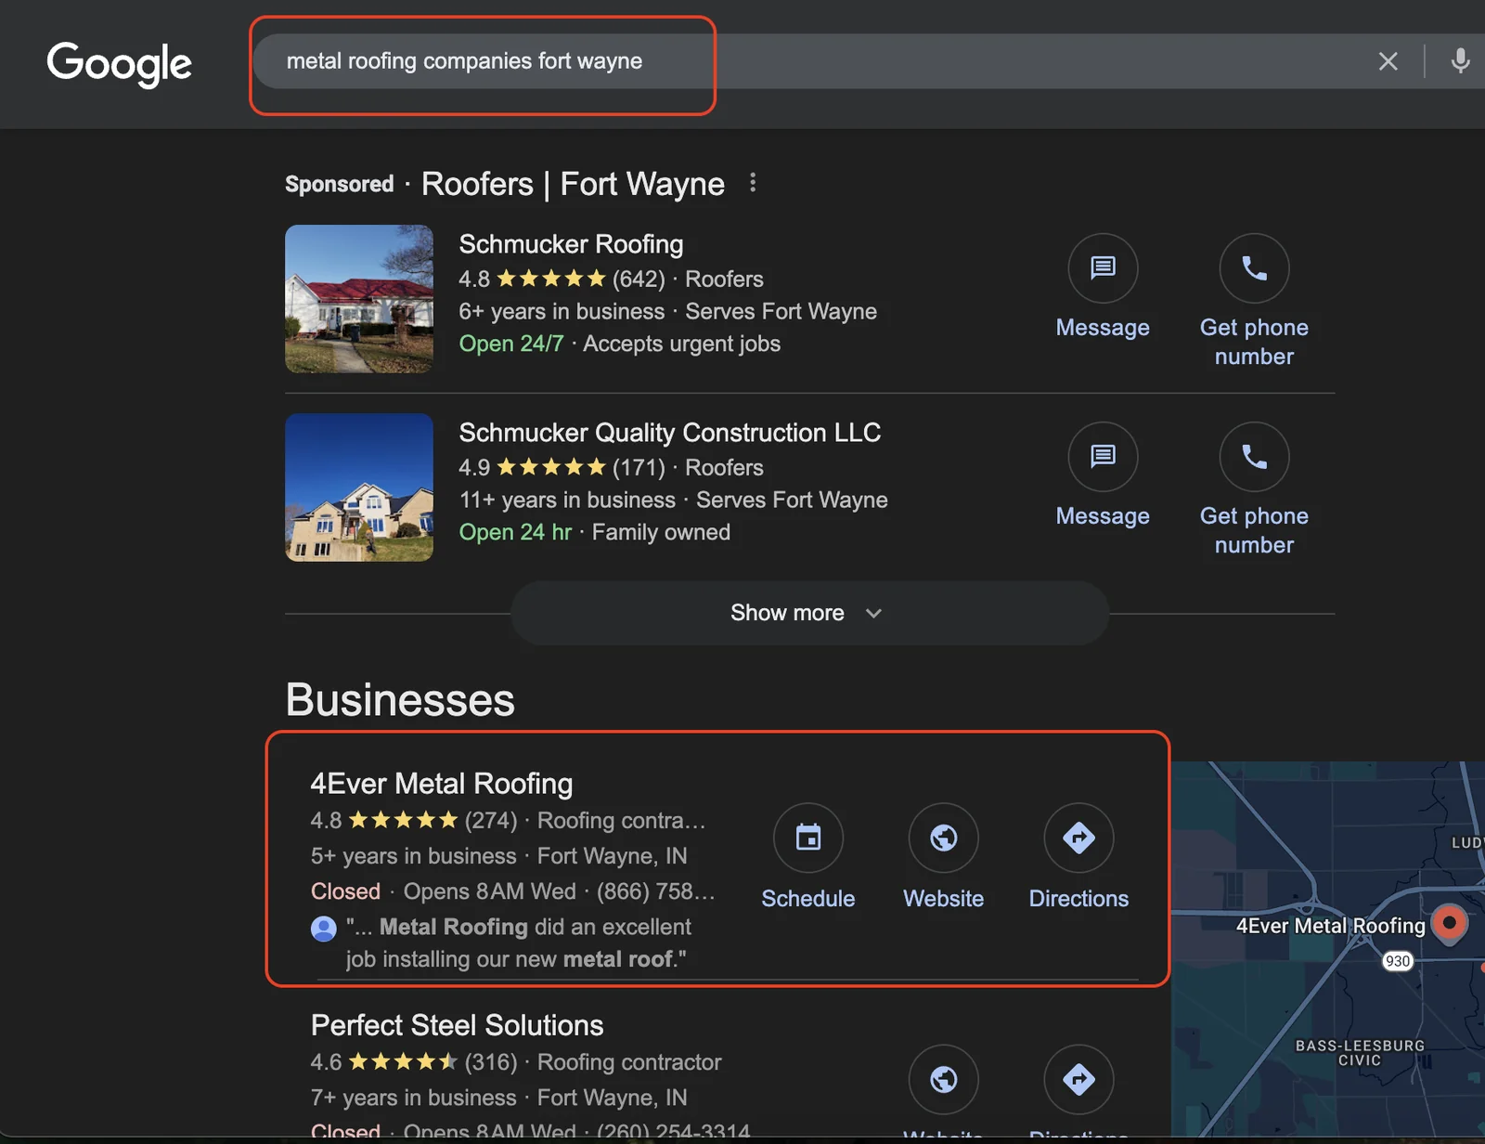Open the Businesses heading
1485x1144 pixels.
click(400, 700)
